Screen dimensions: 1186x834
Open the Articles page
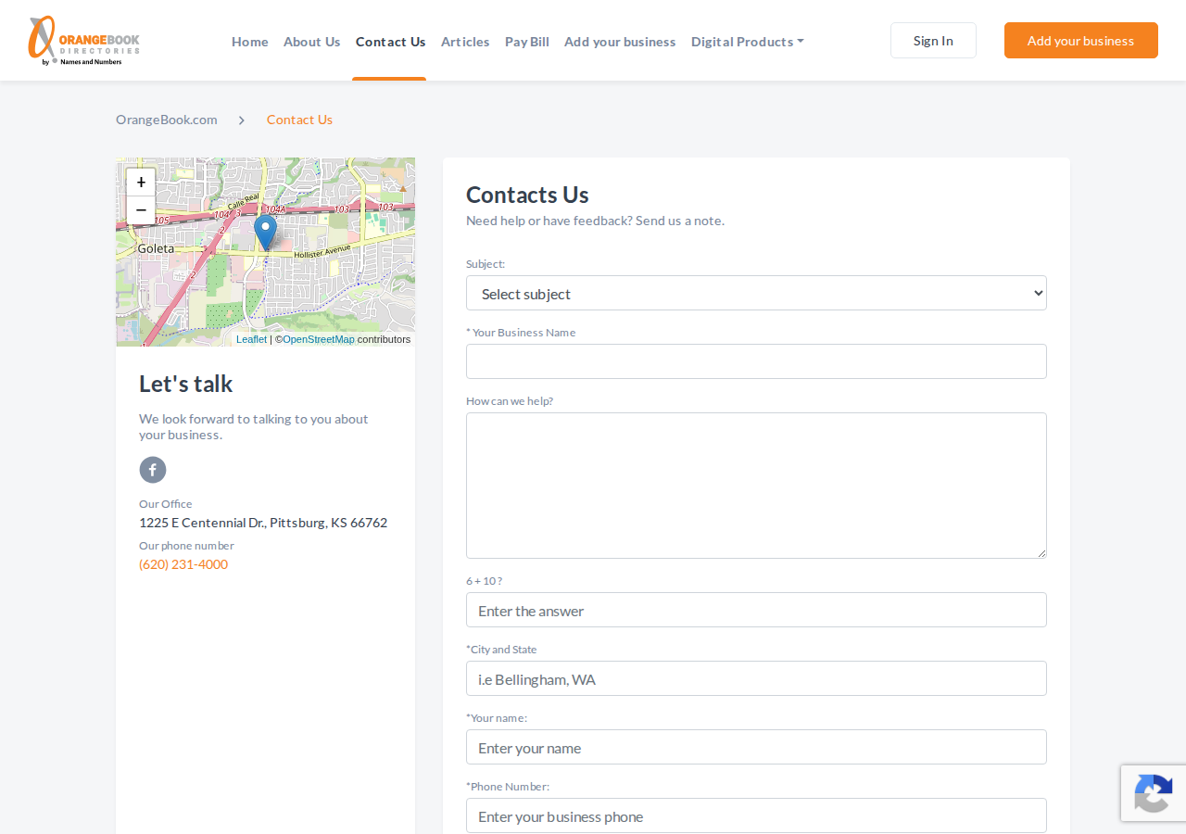pyautogui.click(x=465, y=42)
